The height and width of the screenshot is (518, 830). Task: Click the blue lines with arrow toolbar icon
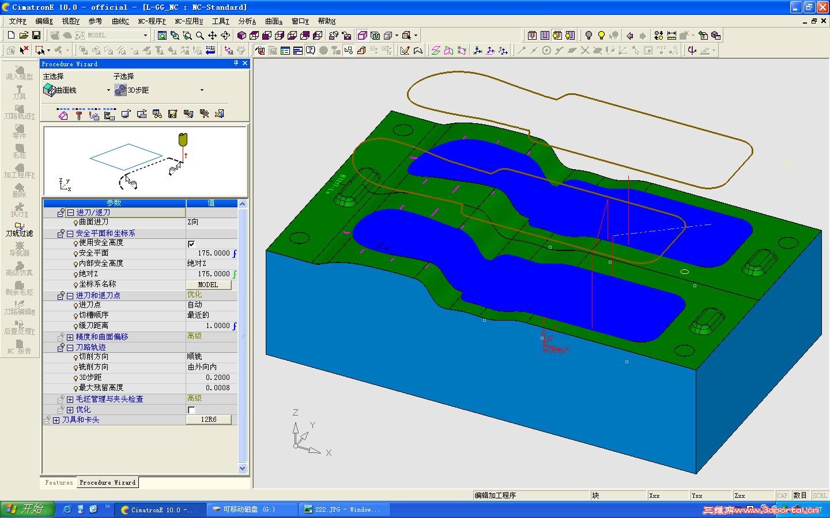coord(210,51)
